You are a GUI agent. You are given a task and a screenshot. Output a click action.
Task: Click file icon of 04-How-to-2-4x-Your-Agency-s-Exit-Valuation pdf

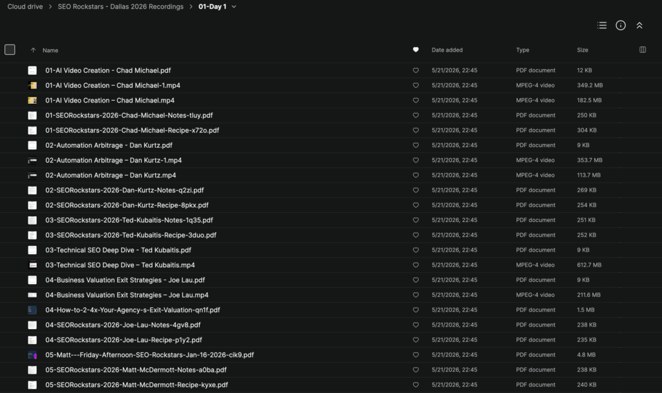coord(32,310)
